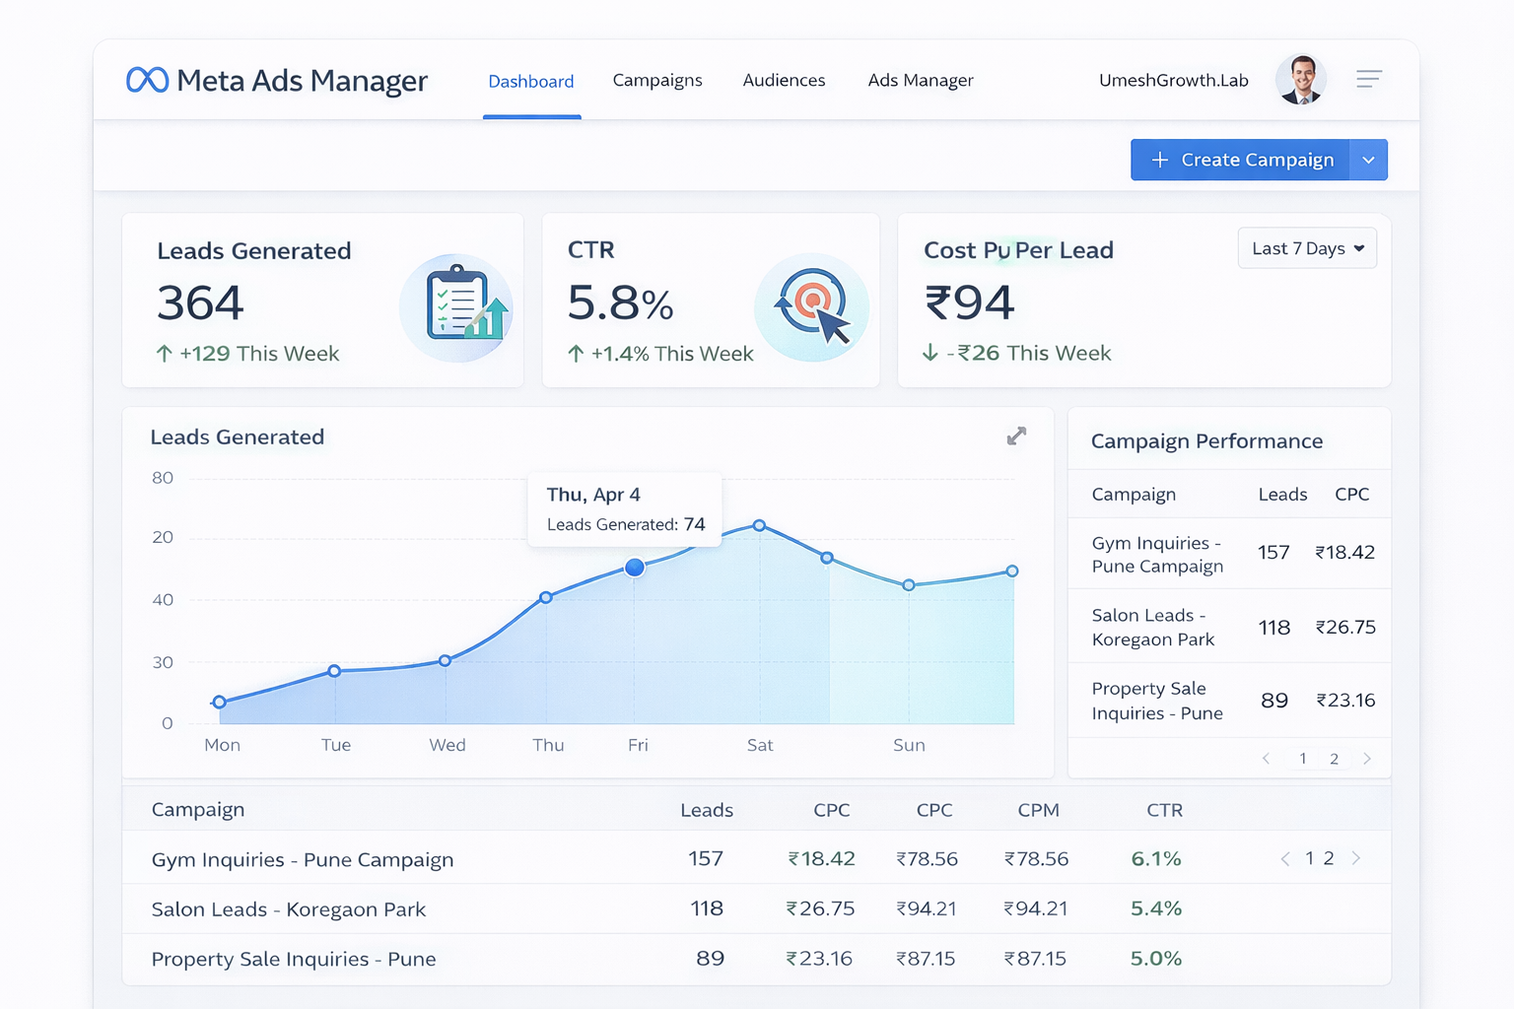Go to previous page in Campaign Performance panel
This screenshot has height=1009, width=1514.
click(1267, 759)
